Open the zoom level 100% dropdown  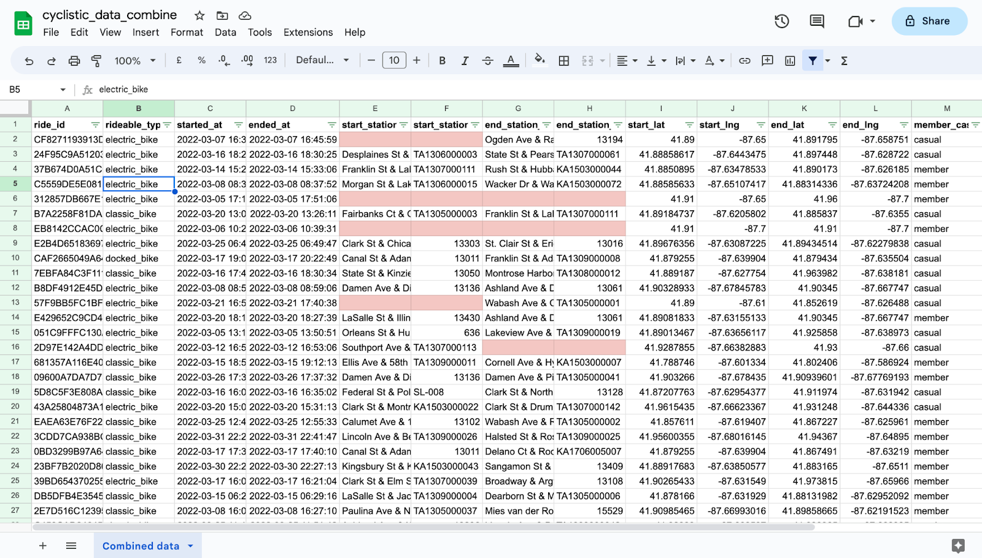point(134,60)
